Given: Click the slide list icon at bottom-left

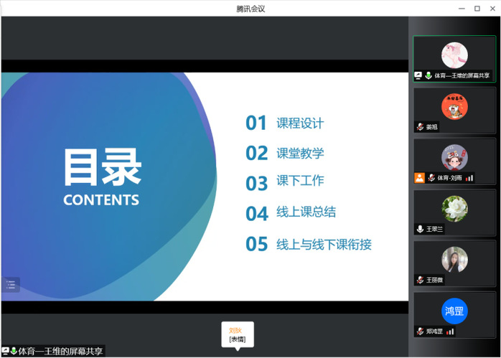Looking at the screenshot, I should (x=10, y=284).
